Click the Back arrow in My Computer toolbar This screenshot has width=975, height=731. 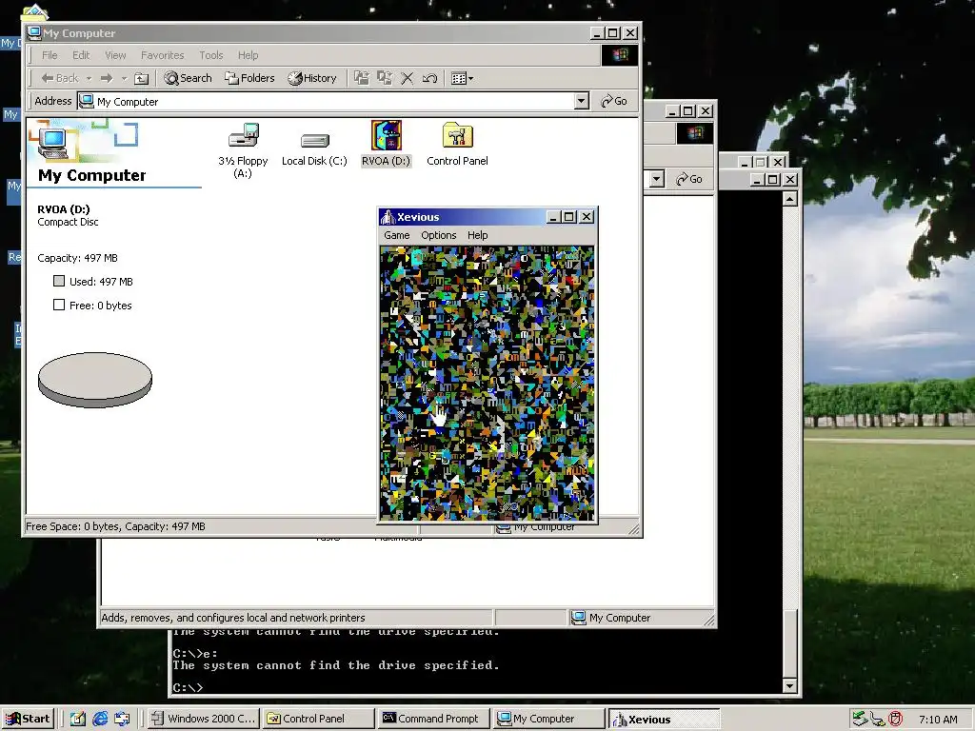(60, 78)
